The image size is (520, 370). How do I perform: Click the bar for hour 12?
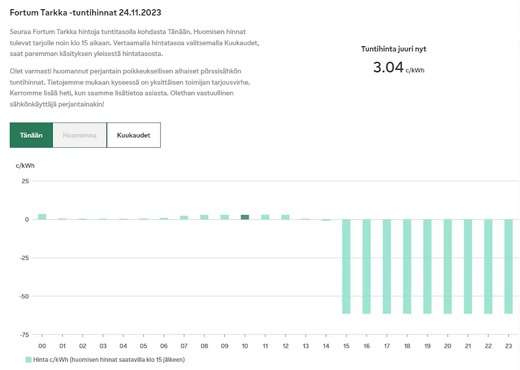[x=286, y=217]
